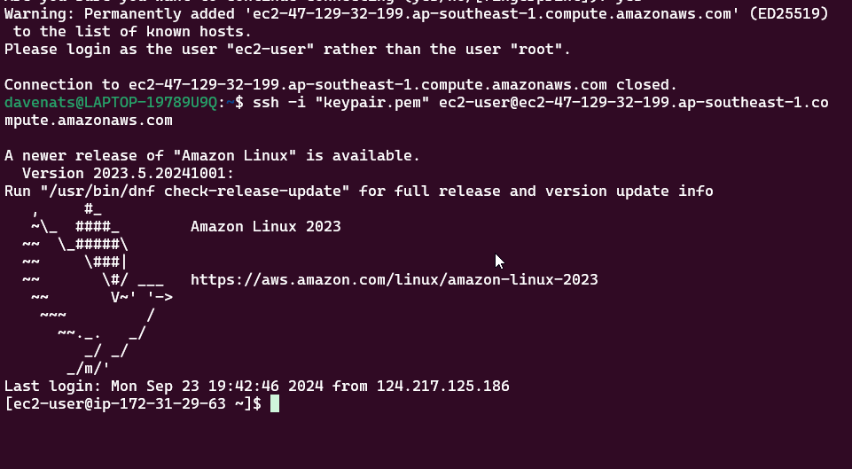Image resolution: width=852 pixels, height=469 pixels.
Task: Click the [ec2-user@ip-172-31-29-63 ~]$ remote prompt
Action: (132, 404)
